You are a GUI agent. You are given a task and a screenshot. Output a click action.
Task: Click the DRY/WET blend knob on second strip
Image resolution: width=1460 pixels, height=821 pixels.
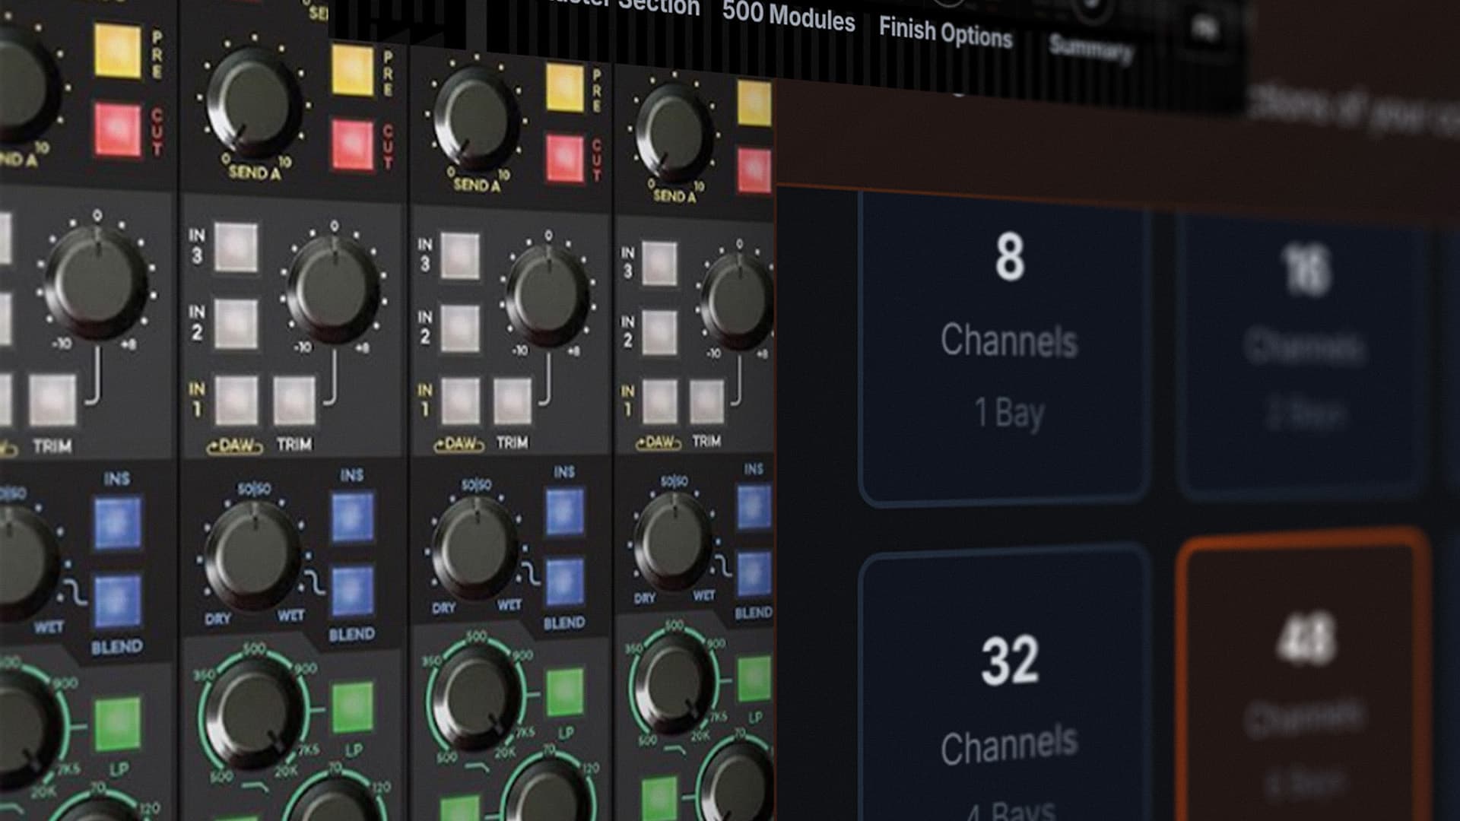point(254,555)
